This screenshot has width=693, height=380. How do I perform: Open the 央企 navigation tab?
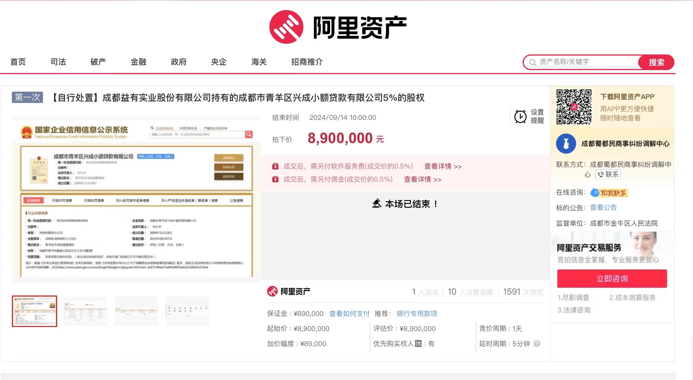[x=219, y=62]
